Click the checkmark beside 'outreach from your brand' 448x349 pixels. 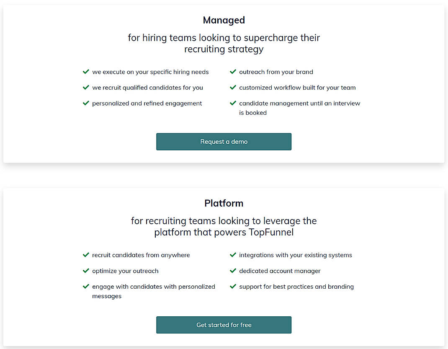tap(233, 72)
